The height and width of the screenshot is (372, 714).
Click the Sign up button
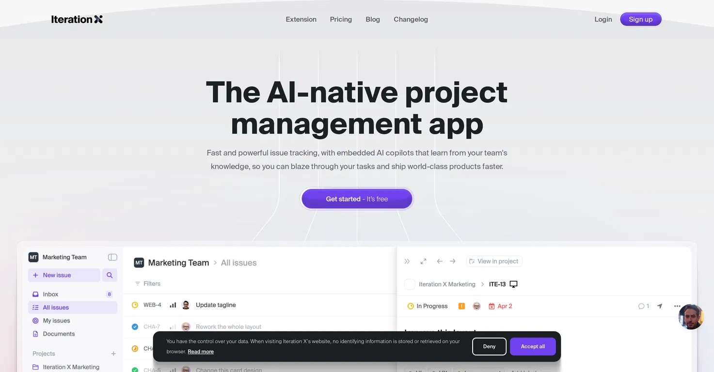641,19
